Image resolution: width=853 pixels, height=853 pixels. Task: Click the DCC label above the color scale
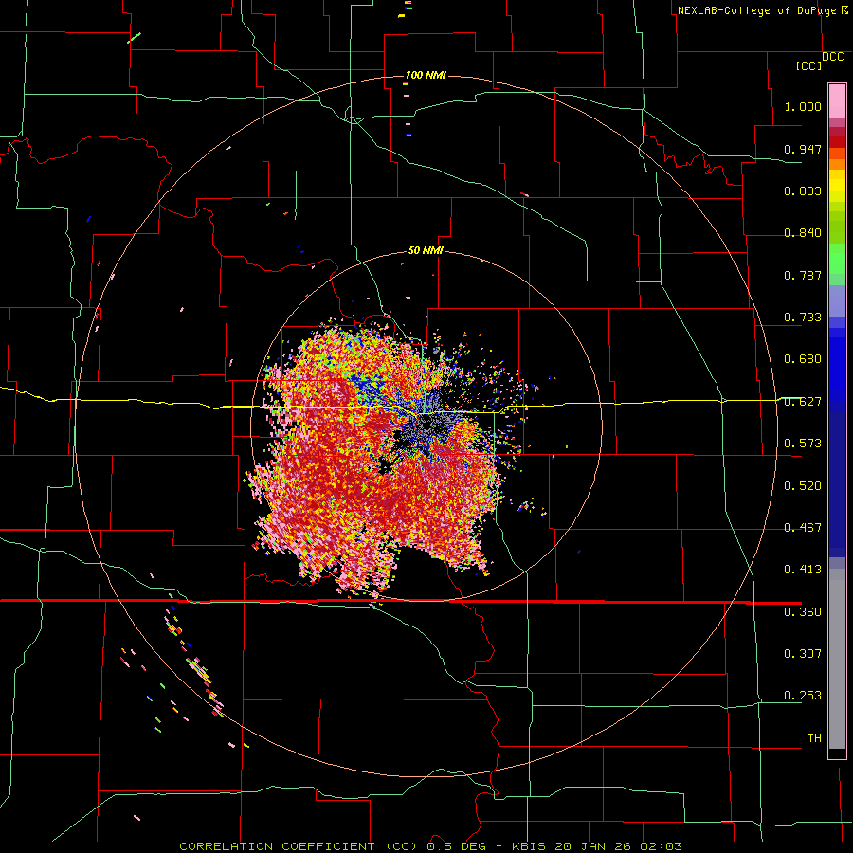pyautogui.click(x=833, y=57)
